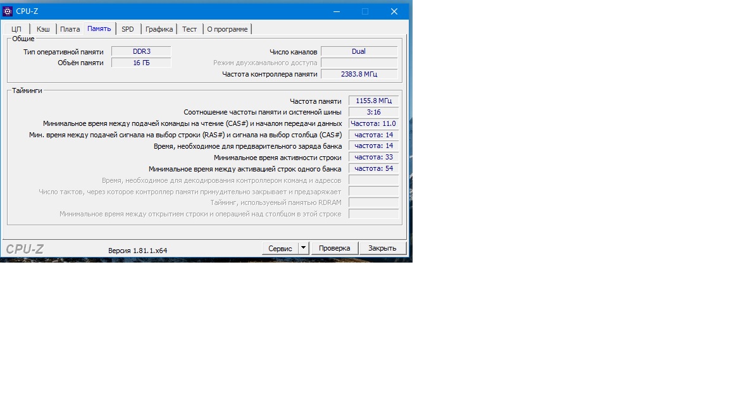
Task: Click the Таймин group header
Action: [x=27, y=90]
